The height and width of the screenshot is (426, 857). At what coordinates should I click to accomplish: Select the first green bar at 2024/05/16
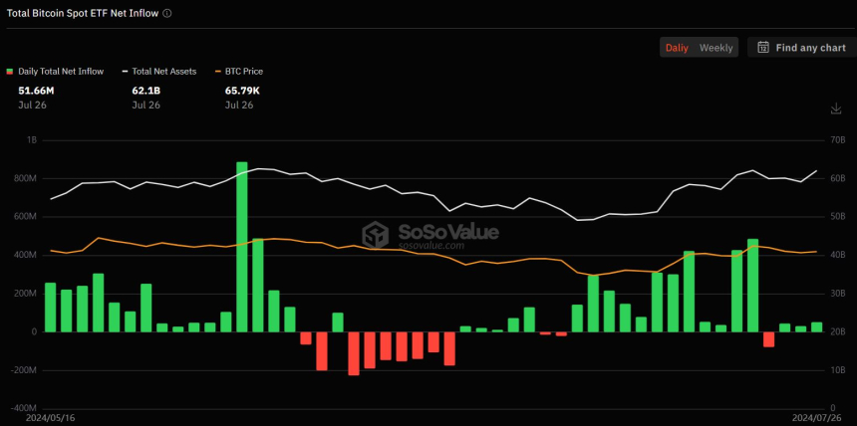coord(50,307)
